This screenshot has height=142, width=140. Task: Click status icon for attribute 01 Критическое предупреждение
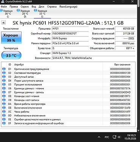[4, 69]
